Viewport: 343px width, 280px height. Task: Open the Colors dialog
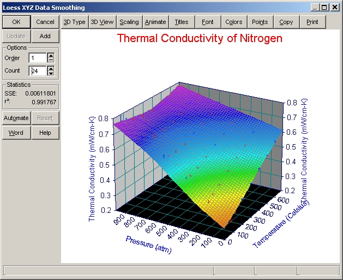point(234,22)
